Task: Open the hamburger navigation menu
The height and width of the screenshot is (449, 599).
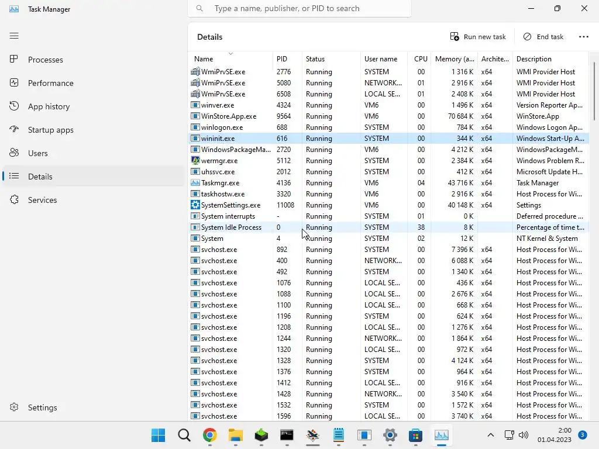Action: pos(14,36)
